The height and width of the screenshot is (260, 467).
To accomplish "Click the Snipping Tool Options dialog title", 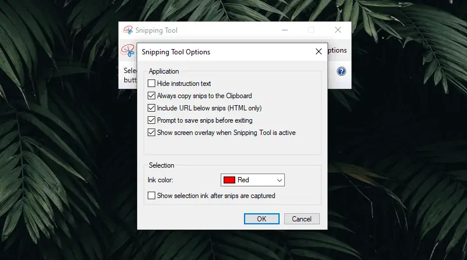I will 176,51.
